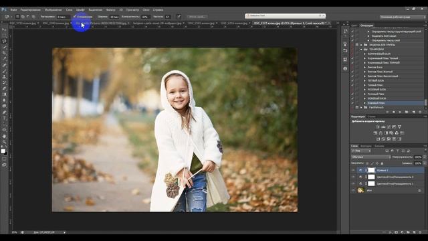Screen dimensions: 428x241
Task: Open layer filter kind dropdown
Action: click(361, 151)
